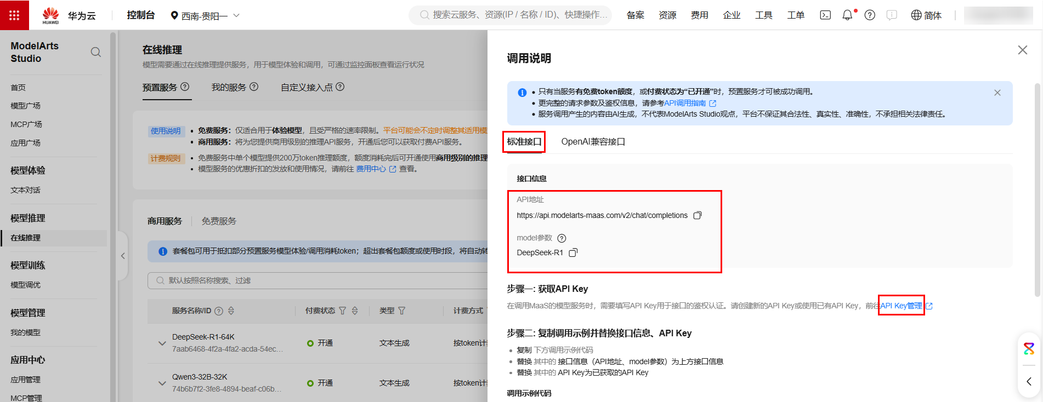Dismiss the blue info notice in panel
The width and height of the screenshot is (1043, 402).
[997, 93]
